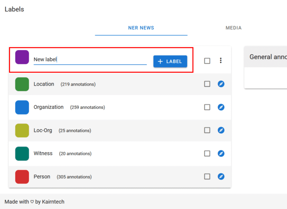Select the NER NEWS tab

(x=141, y=28)
